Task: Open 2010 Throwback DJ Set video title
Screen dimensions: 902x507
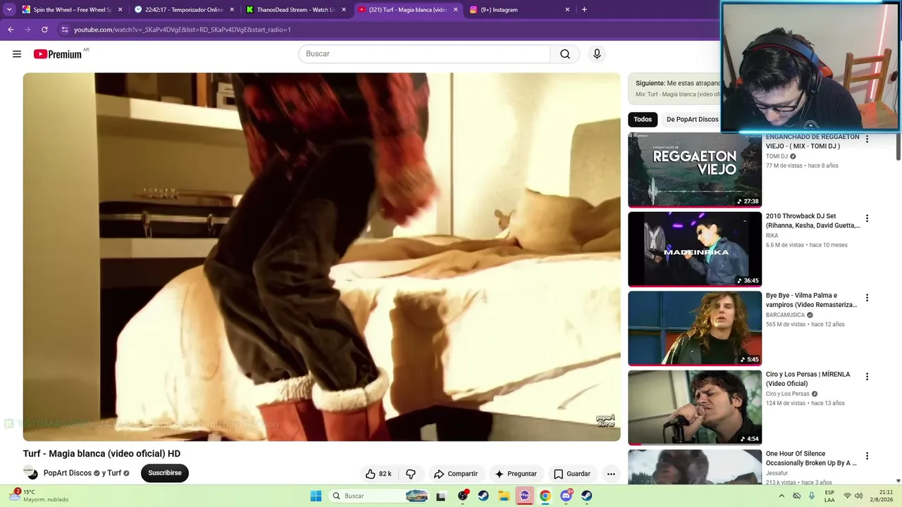Action: tap(813, 221)
